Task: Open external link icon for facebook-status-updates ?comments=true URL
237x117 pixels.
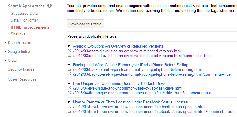Action: point(69,111)
